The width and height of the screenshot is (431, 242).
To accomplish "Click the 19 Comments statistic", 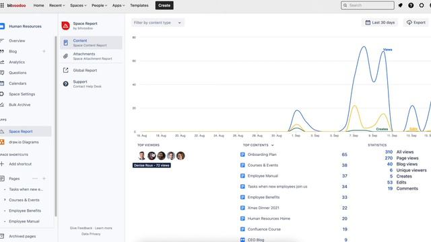I will (403, 188).
